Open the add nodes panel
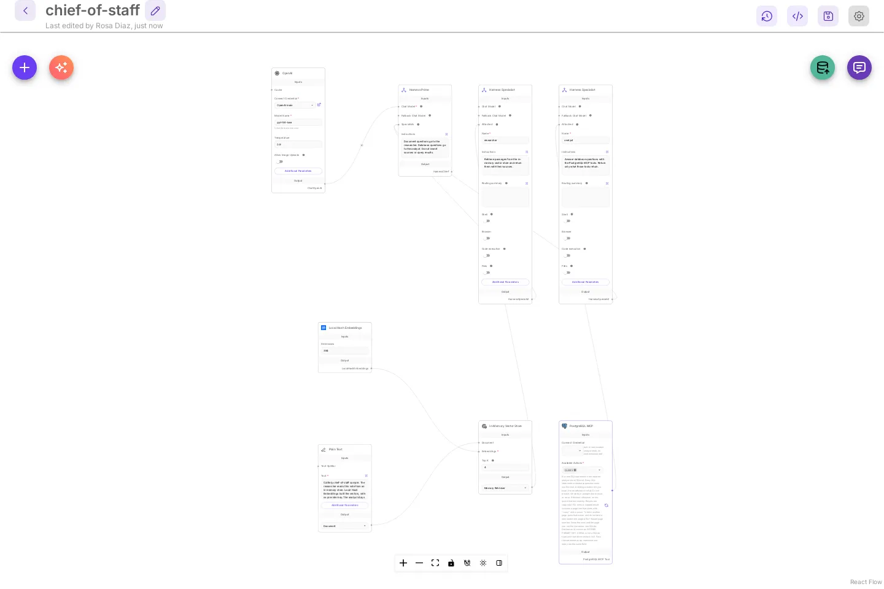The height and width of the screenshot is (589, 884). [x=25, y=67]
